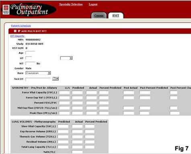The image size is (191, 154).
Task: Click the Slow Vital Capacity Predicted field
Action: pos(63,126)
